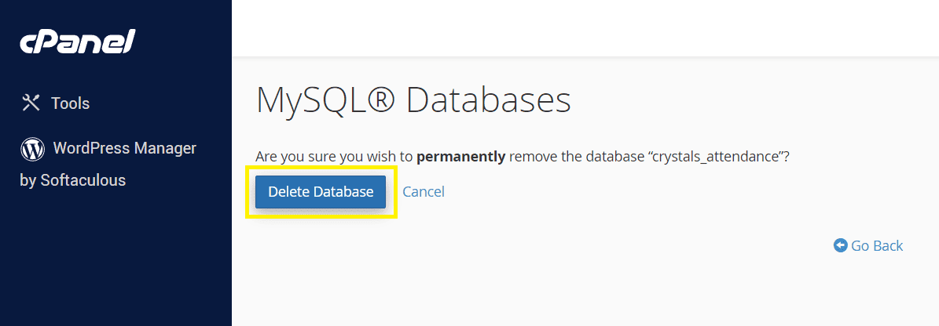Click the WordPress logo icon in sidebar
The height and width of the screenshot is (326, 939).
(32, 148)
